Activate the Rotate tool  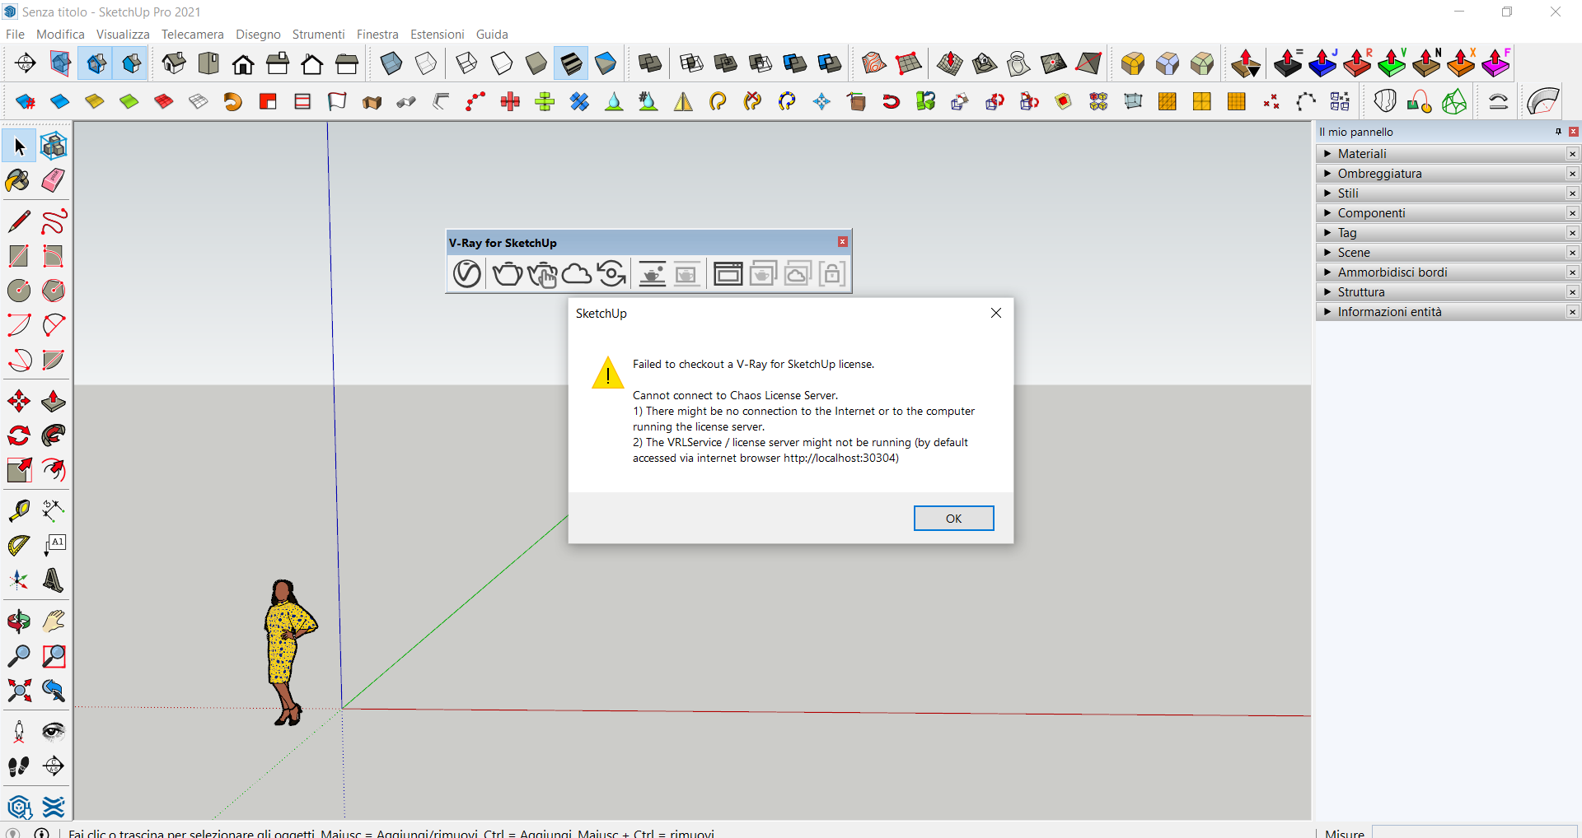coord(19,435)
